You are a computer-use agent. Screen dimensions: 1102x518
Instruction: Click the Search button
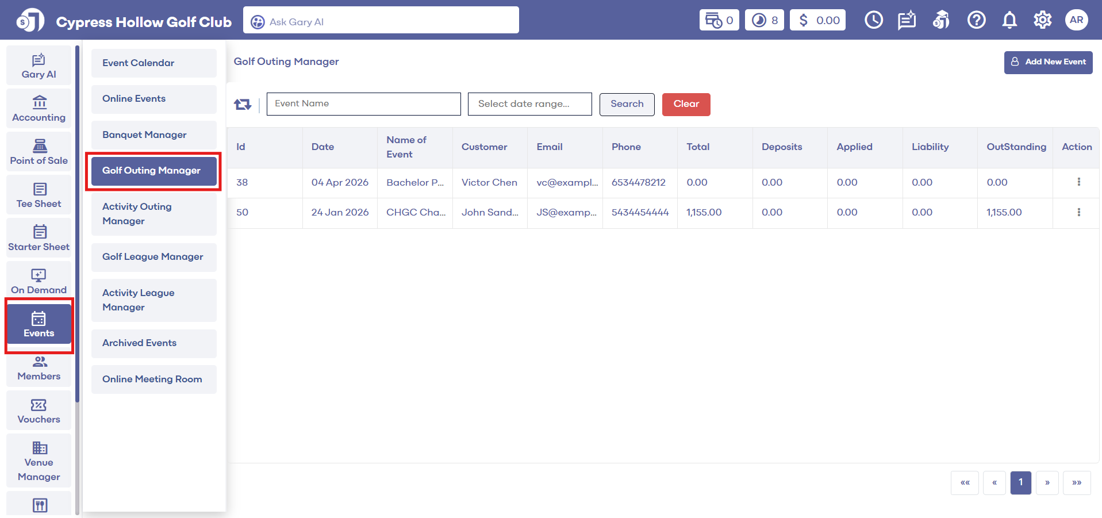(627, 104)
